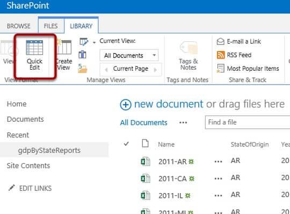Viewport: 290px width, 214px height.
Task: Click RSS Feed label
Action: coord(239,55)
